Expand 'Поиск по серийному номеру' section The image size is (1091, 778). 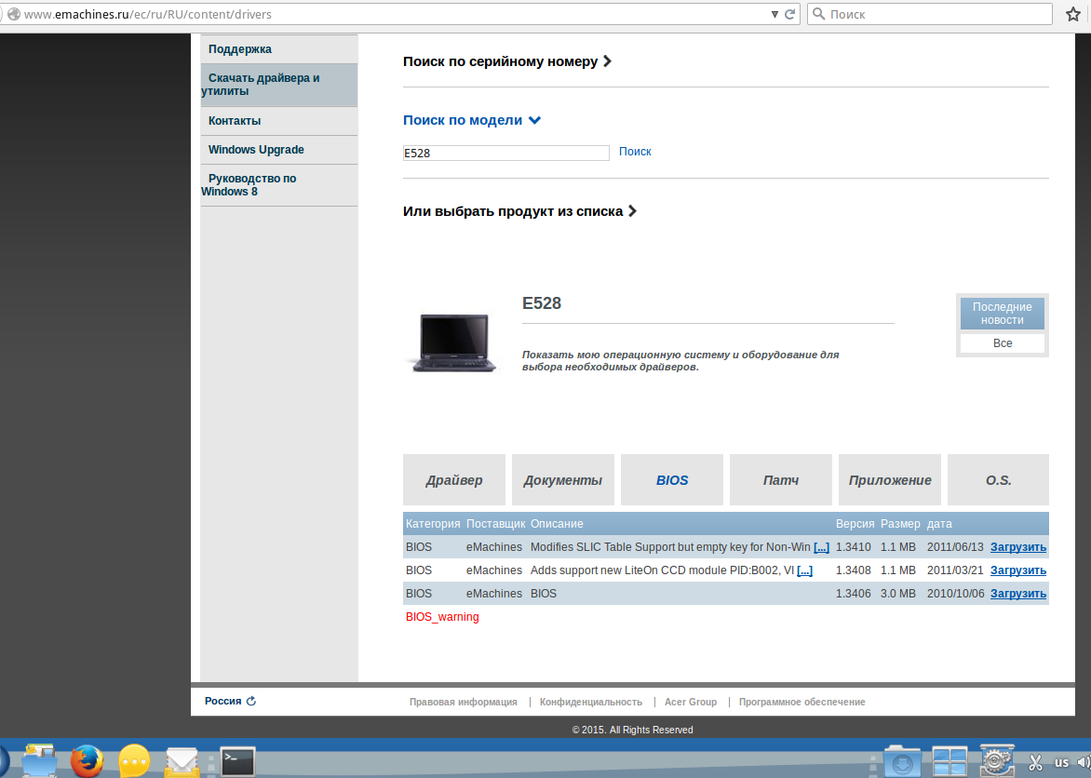507,61
